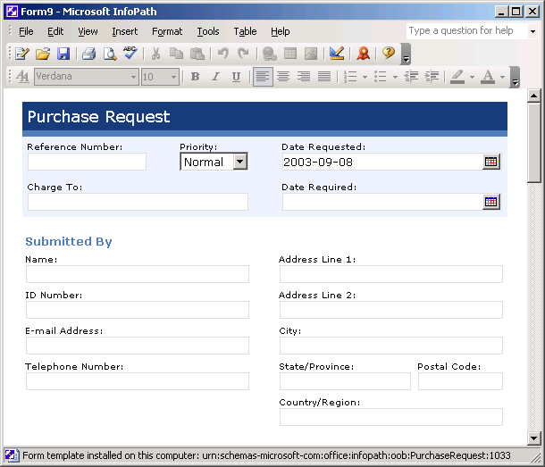This screenshot has width=545, height=467.
Task: Expand the numbering style dropdown arrow
Action: click(365, 77)
